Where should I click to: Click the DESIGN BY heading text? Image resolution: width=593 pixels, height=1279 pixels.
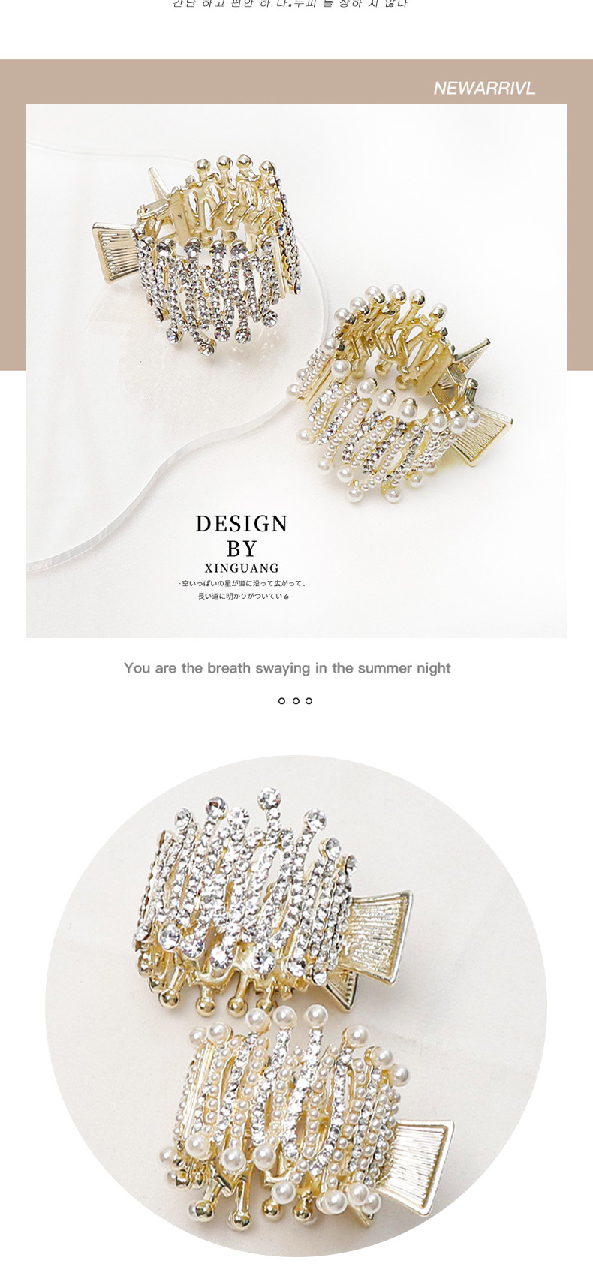click(242, 536)
